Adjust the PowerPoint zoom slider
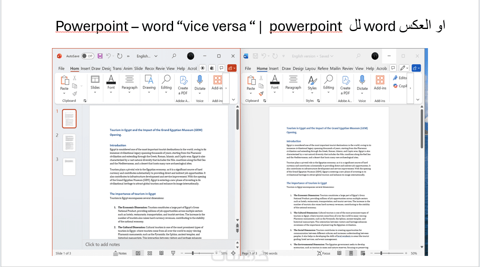480x267 pixels. pyautogui.click(x=193, y=253)
